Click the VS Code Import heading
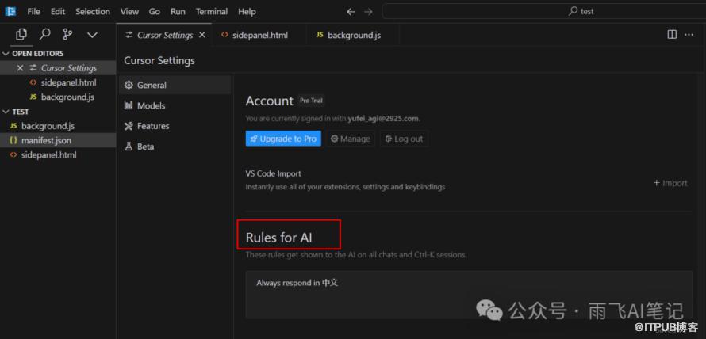The height and width of the screenshot is (339, 706). pos(274,173)
